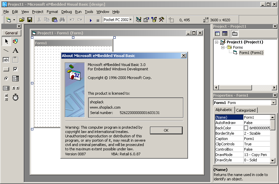Click the Paste clipboard toolbar icon
The width and height of the screenshot is (279, 184).
point(54,20)
